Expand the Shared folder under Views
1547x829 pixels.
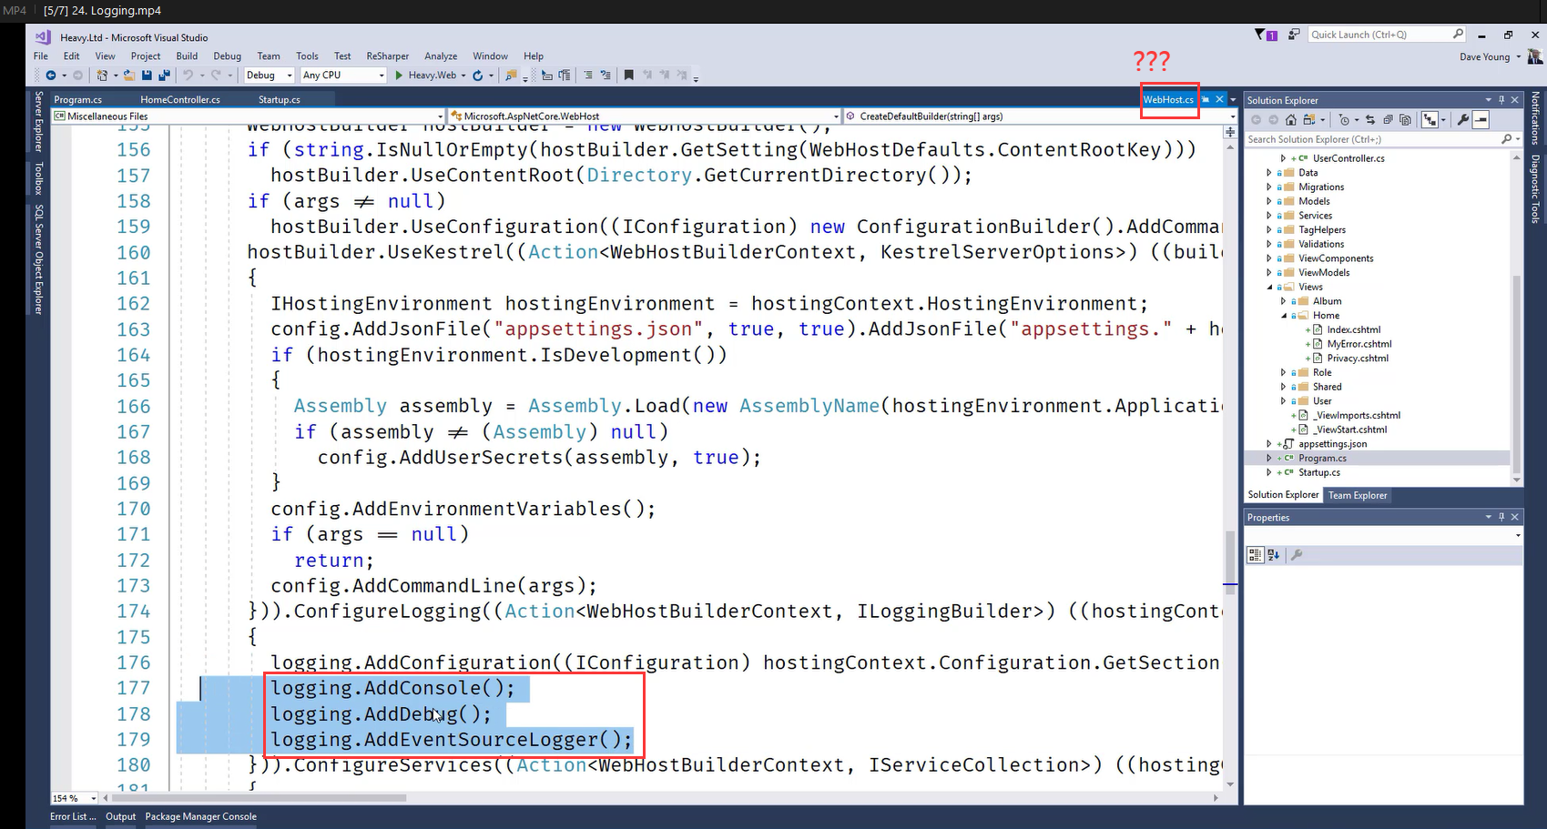1283,387
